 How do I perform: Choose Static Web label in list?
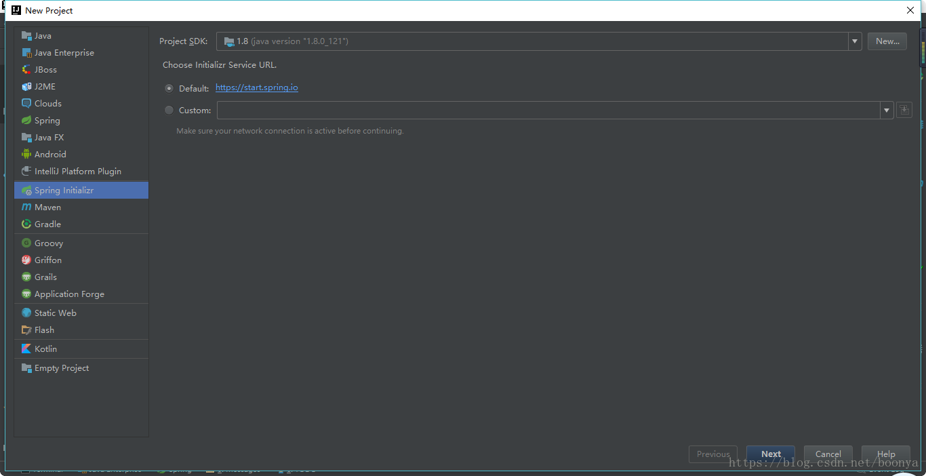56,313
